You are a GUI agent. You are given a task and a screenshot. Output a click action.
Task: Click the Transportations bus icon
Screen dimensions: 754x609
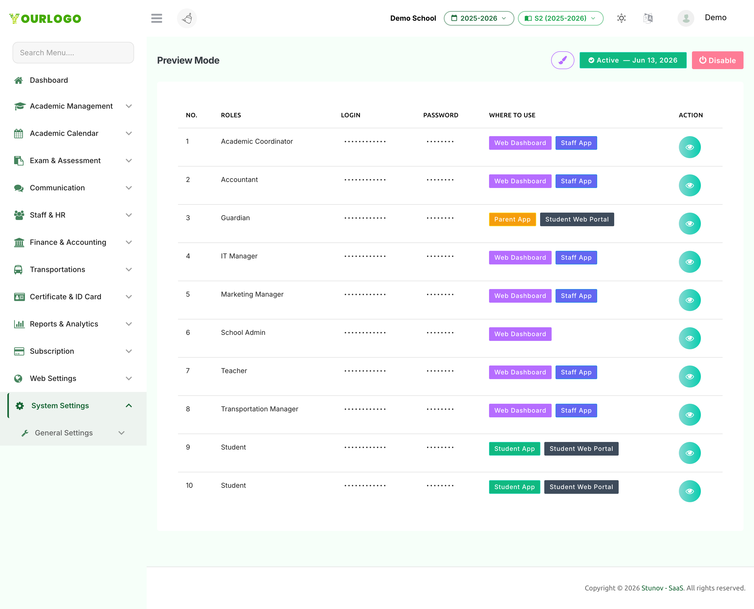point(18,270)
